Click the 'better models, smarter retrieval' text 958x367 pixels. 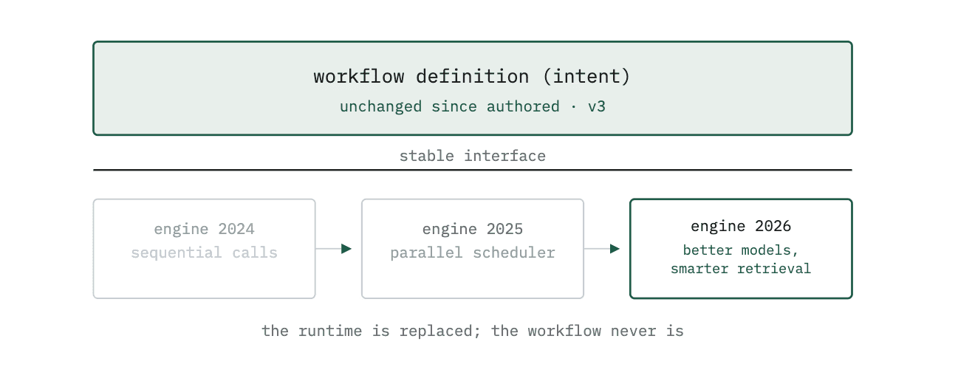pos(741,259)
